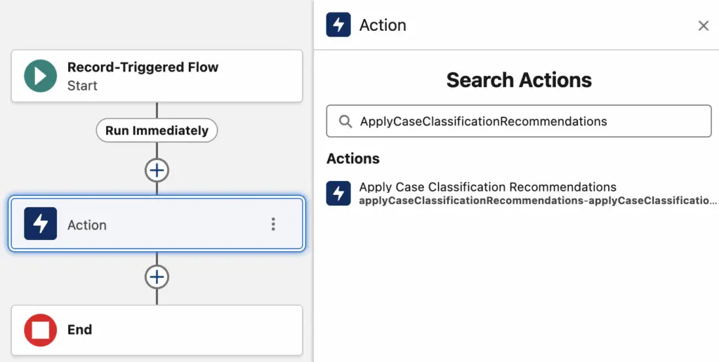Click the Apply Case Classification result's lightning icon
This screenshot has height=362, width=719.
[x=338, y=193]
